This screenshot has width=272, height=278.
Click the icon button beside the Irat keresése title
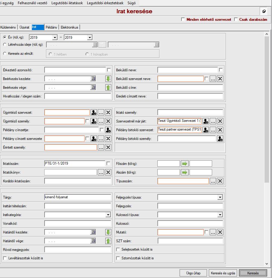tap(264, 11)
